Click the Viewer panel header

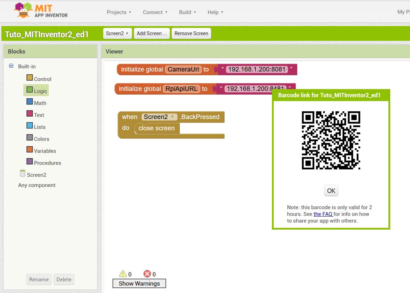point(256,51)
